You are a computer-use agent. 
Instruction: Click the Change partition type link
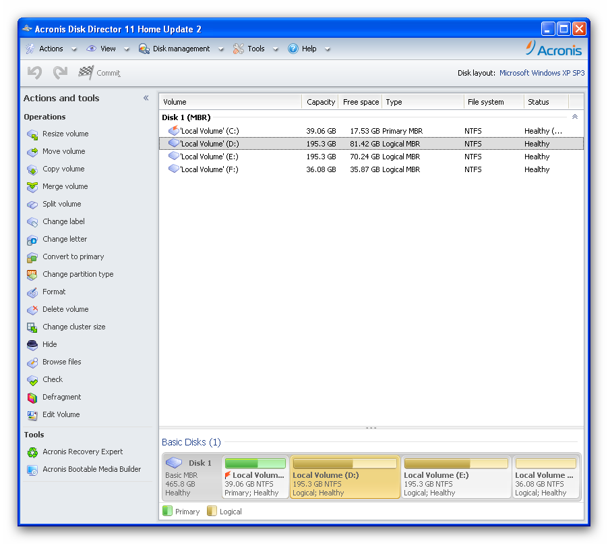coord(78,274)
